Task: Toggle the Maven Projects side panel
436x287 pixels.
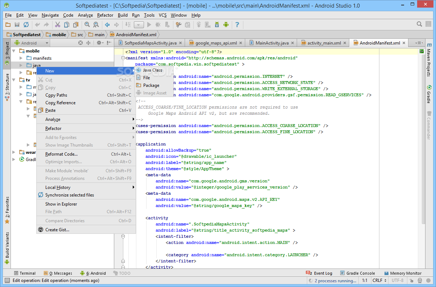Action: coord(429,59)
